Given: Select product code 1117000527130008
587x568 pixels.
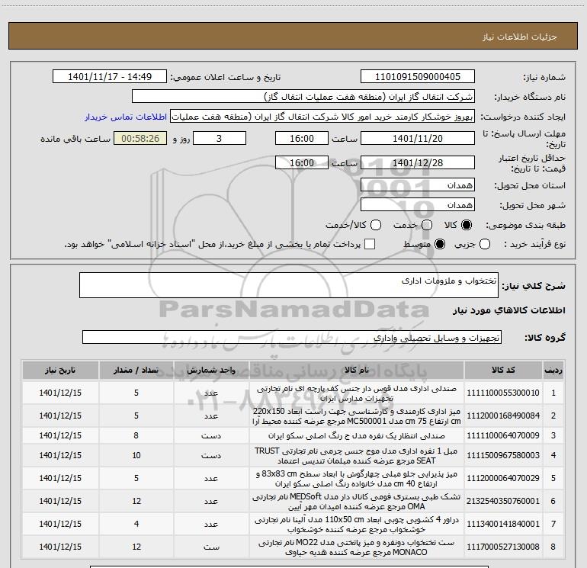Looking at the screenshot, I should [503, 547].
